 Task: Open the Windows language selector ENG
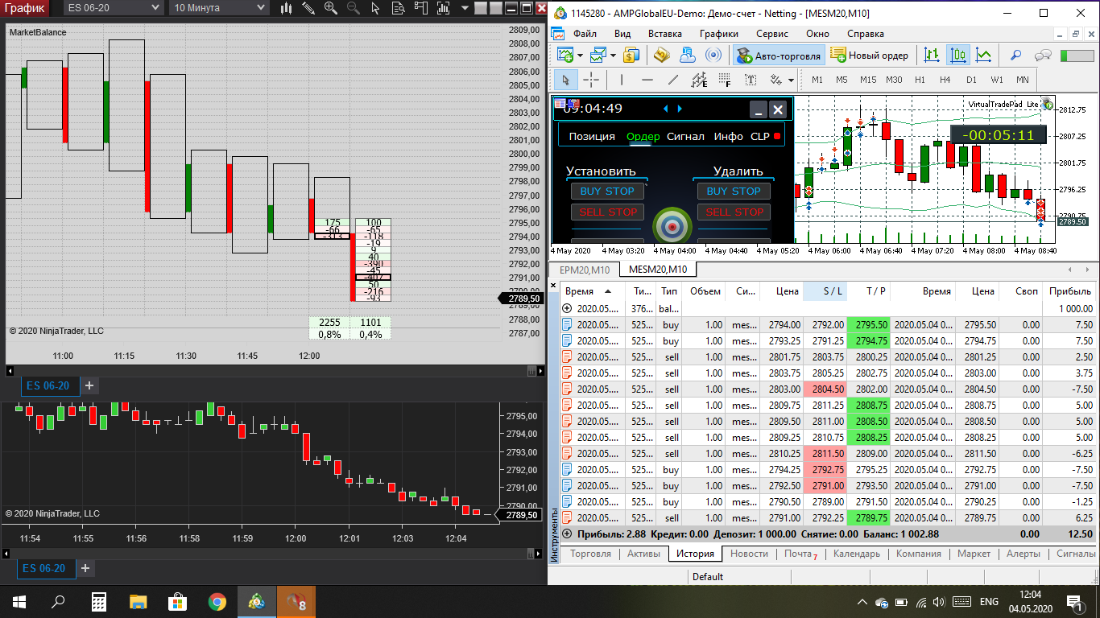(989, 602)
